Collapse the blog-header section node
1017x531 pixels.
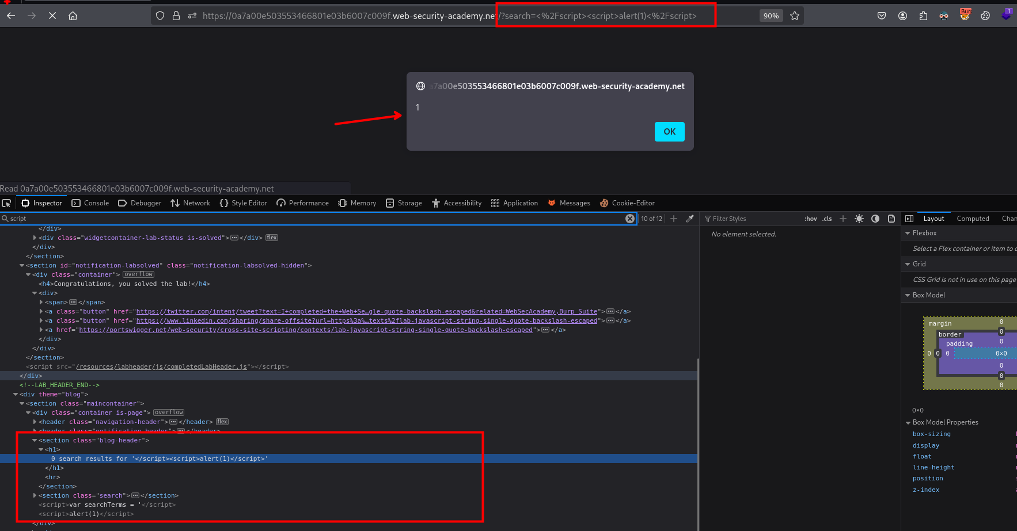pyautogui.click(x=35, y=440)
